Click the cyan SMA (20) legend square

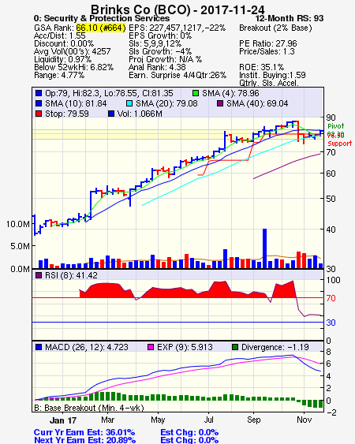click(x=129, y=103)
